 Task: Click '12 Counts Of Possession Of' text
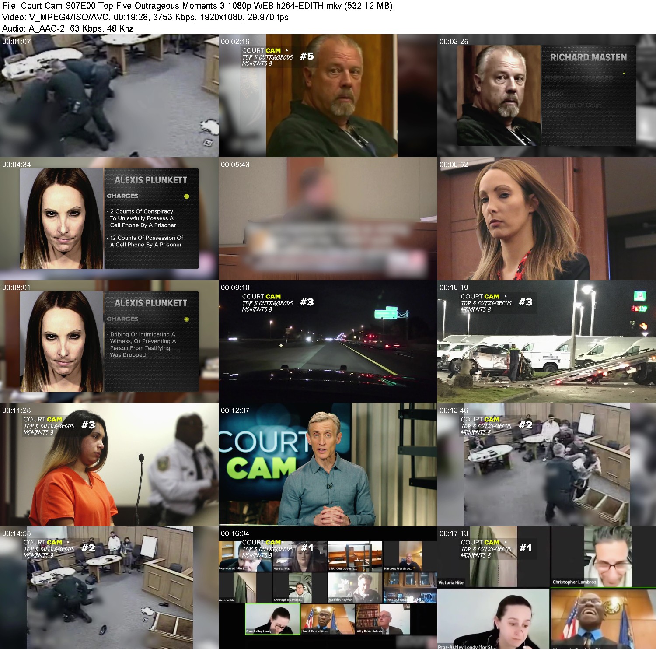coord(147,238)
